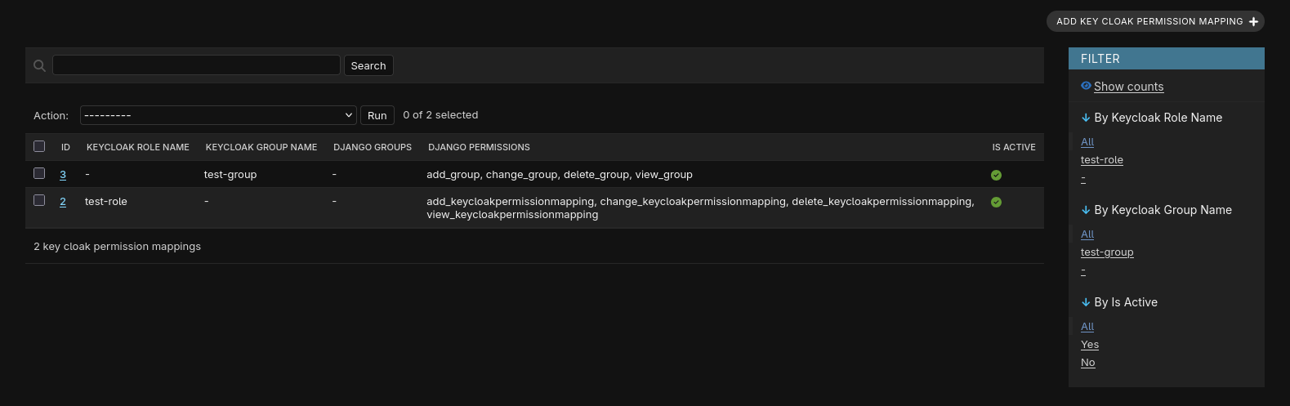Filter Is Active by Yes

[1089, 345]
